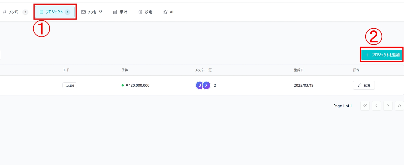Go to the first page
Screen dimensions: 404x165
click(x=365, y=106)
